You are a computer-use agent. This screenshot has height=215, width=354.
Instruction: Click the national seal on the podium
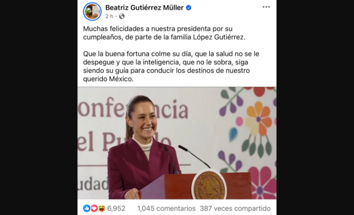pos(209,185)
